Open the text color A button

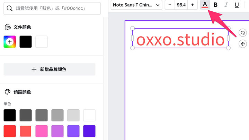(205, 5)
